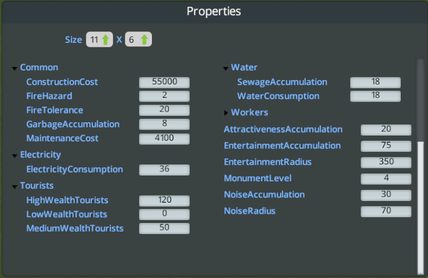
Task: Click the ElectricityConsumption value field
Action: coord(164,170)
